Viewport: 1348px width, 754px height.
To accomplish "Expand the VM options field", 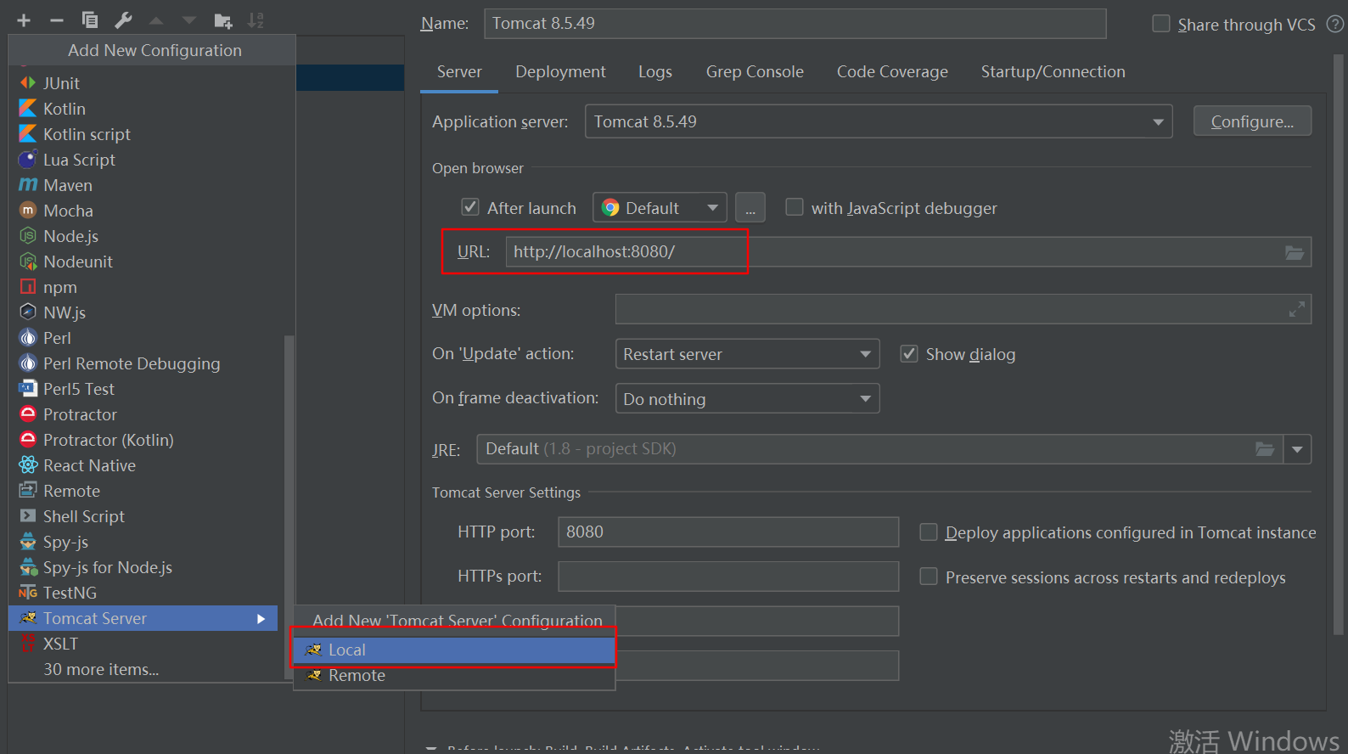I will point(1296,310).
